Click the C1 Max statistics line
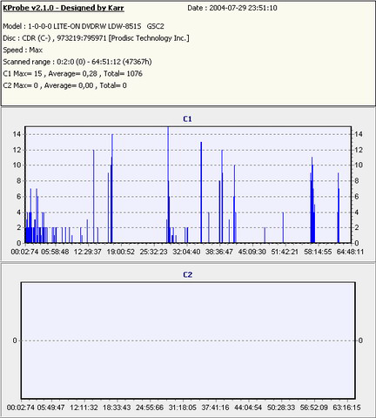Viewport: 376px width, 418px height. point(72,74)
